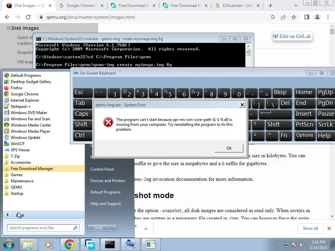
Task: Switch to the cmd window on the taskbar
Action: [110, 244]
